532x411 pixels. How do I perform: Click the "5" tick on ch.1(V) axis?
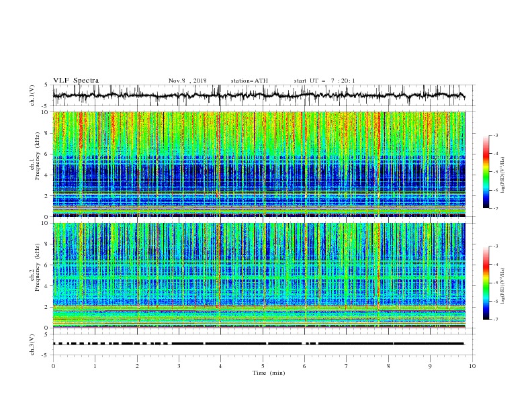[47, 85]
